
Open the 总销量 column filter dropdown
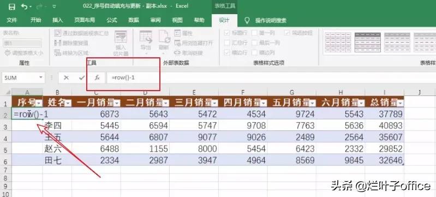tap(400, 104)
